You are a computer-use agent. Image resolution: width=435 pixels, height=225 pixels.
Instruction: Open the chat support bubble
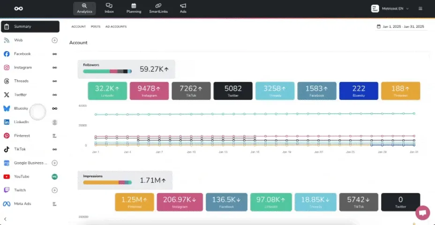click(x=422, y=212)
